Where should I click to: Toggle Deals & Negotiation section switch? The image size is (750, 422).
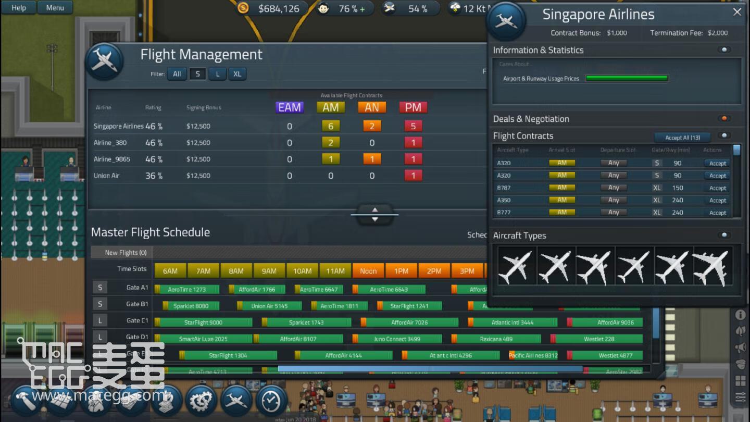point(724,119)
